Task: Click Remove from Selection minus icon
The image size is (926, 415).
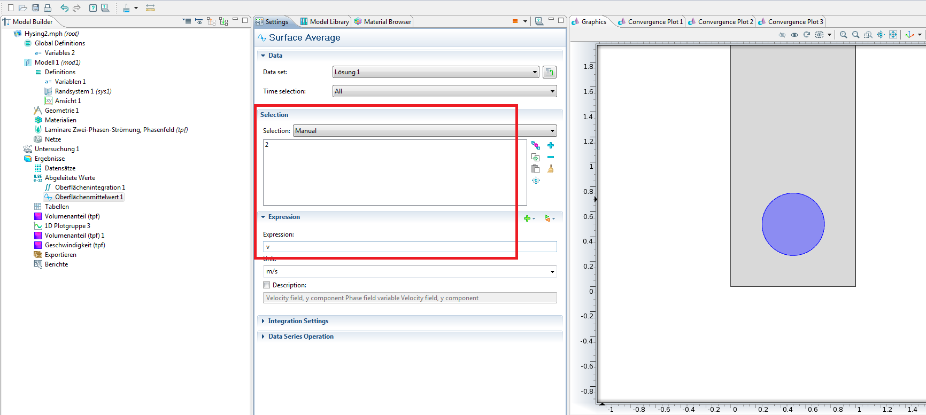Action: (551, 157)
